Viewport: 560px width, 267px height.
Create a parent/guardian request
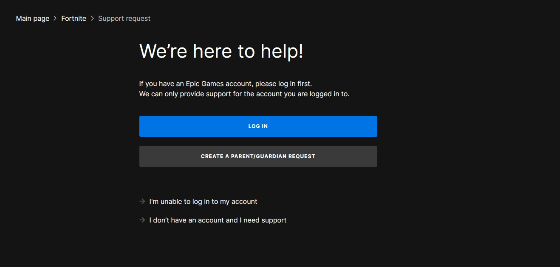click(258, 156)
